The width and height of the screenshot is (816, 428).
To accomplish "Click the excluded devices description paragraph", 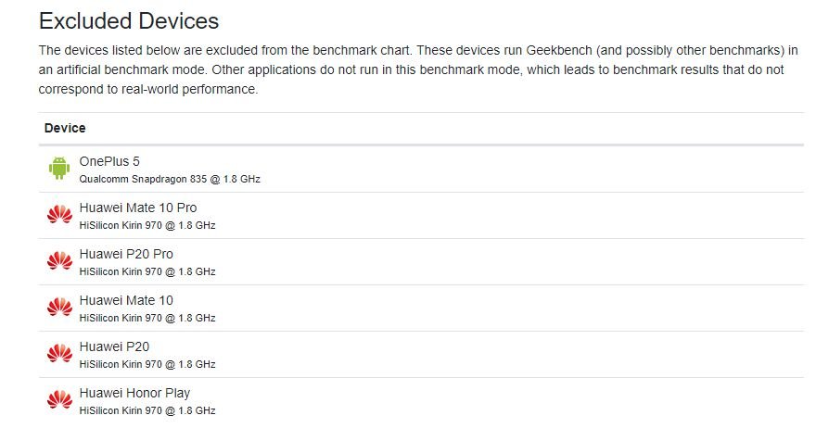I will (x=418, y=69).
